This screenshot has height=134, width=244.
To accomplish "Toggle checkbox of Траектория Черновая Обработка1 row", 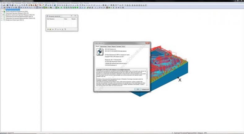I will click(x=3, y=13).
